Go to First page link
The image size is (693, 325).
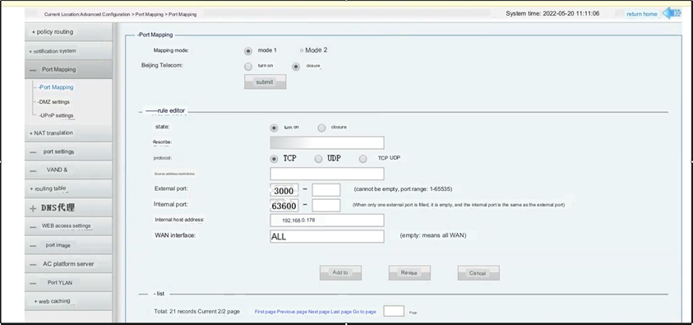click(x=266, y=312)
